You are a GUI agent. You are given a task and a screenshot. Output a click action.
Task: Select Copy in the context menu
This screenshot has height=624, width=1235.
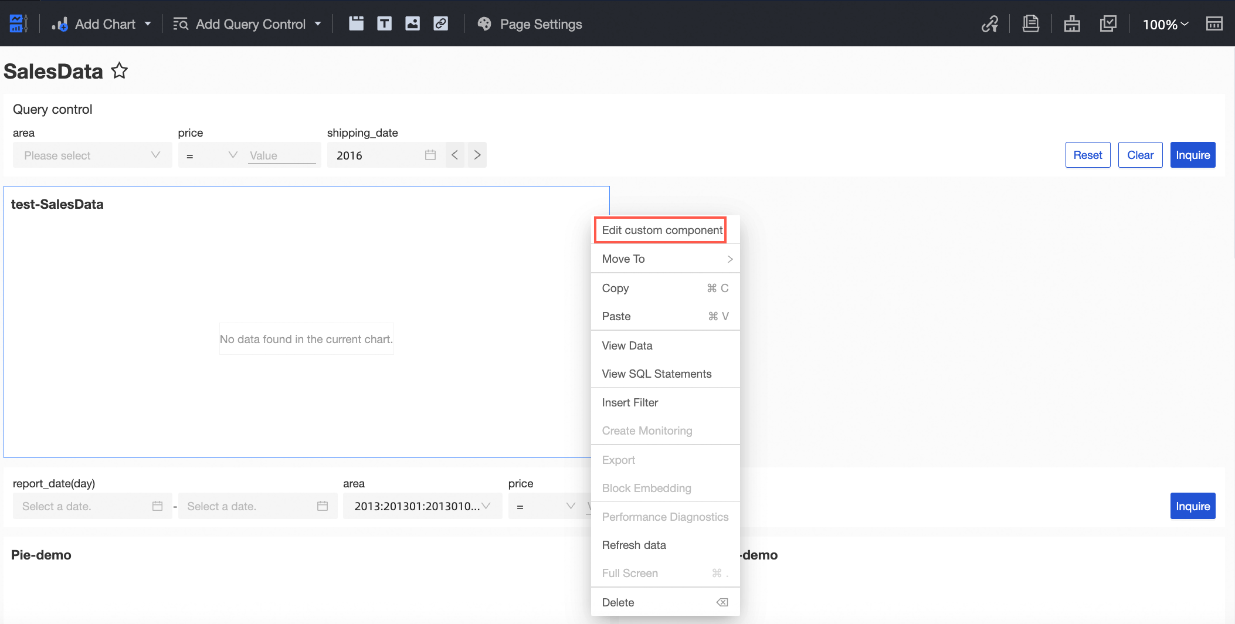point(666,288)
